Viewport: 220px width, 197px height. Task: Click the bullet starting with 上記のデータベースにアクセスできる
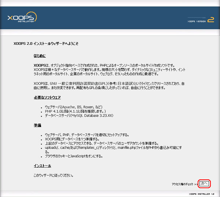102,143
